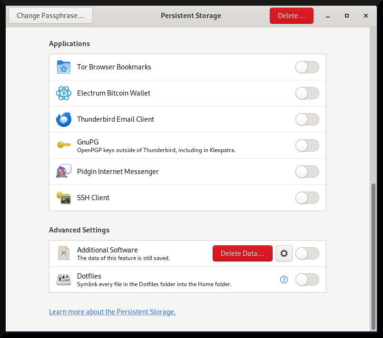
Task: Click the Tor Browser Bookmarks label
Action: pyautogui.click(x=114, y=67)
